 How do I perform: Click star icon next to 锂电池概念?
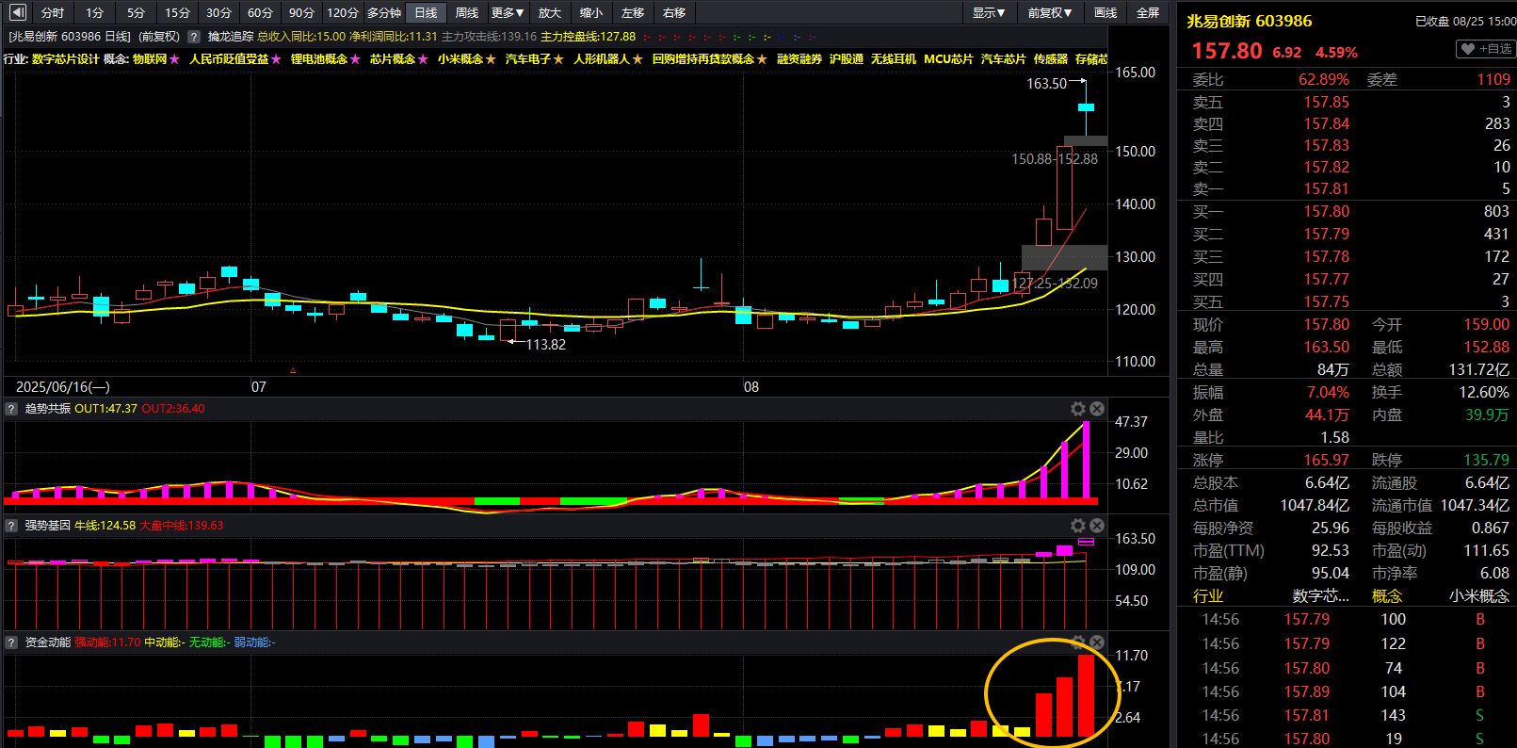coord(355,59)
